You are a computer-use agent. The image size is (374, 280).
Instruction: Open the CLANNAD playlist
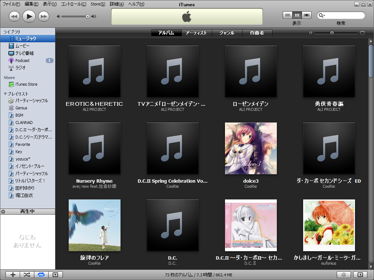[x=28, y=122]
